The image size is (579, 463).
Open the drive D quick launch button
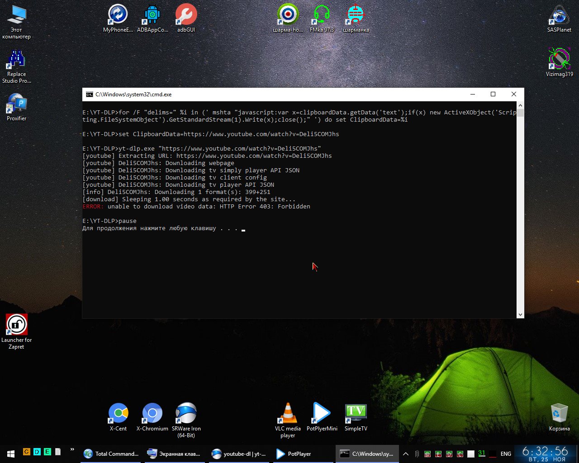[37, 452]
